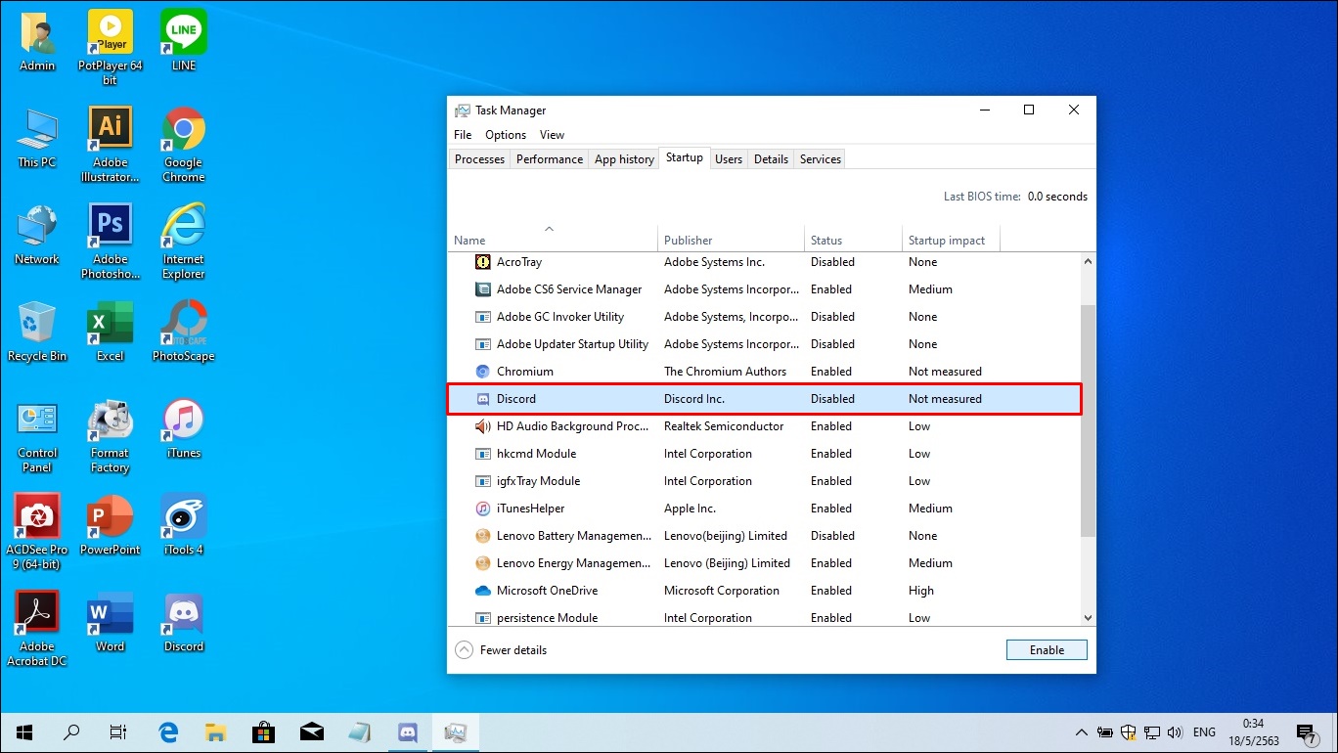Select HD Audio Background Process row

coord(764,426)
